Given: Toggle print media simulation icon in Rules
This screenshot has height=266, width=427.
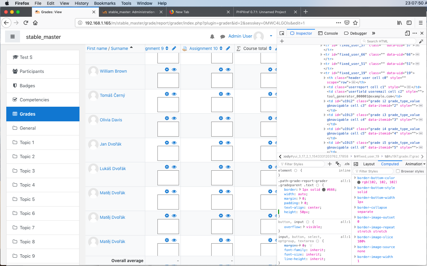Looking at the screenshot, I should [x=338, y=164].
